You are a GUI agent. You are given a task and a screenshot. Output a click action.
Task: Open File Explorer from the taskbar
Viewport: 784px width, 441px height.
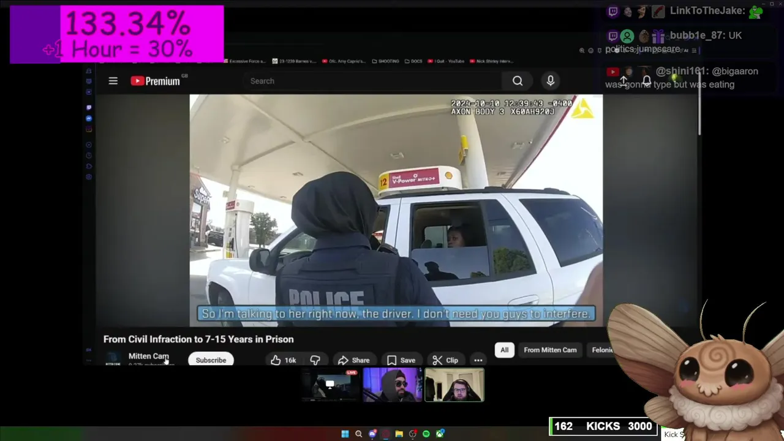[399, 434]
